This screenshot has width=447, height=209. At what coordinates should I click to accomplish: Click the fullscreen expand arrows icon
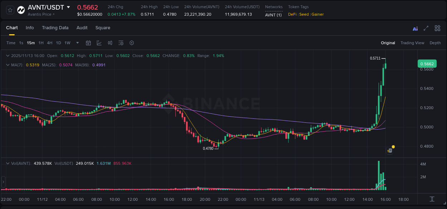tap(426, 28)
